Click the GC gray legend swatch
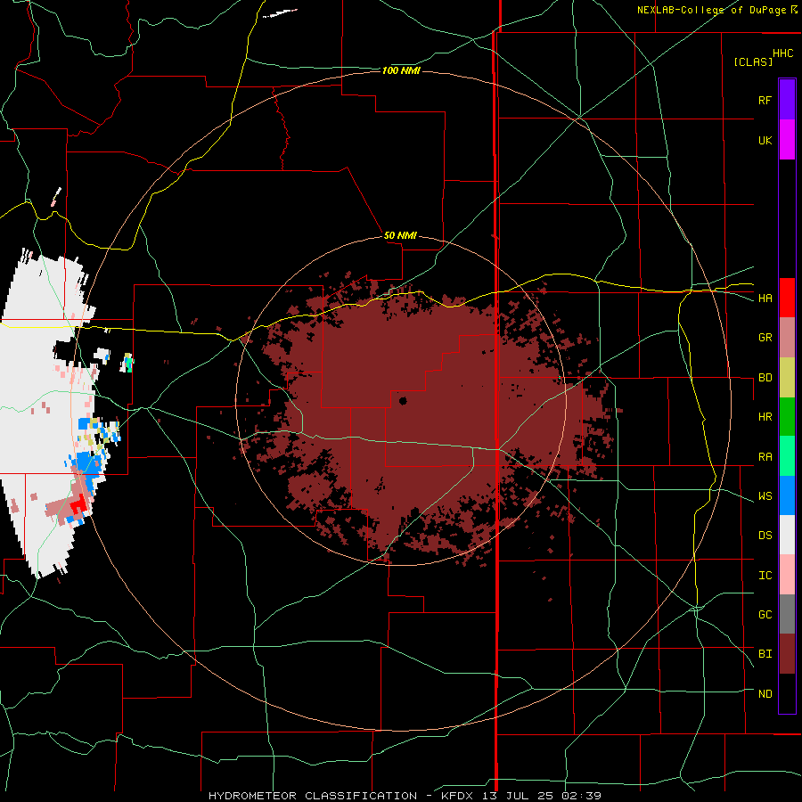802x802 pixels. (x=787, y=614)
